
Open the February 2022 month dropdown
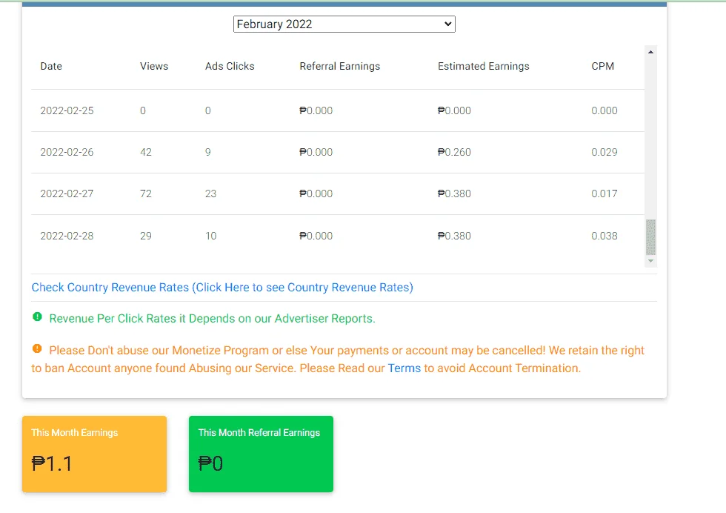coord(344,24)
